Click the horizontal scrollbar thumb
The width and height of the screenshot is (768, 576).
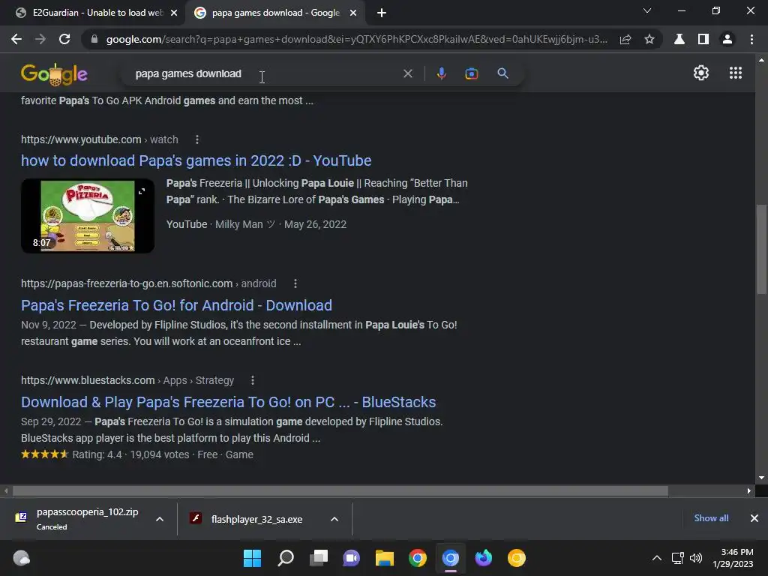[x=340, y=490]
